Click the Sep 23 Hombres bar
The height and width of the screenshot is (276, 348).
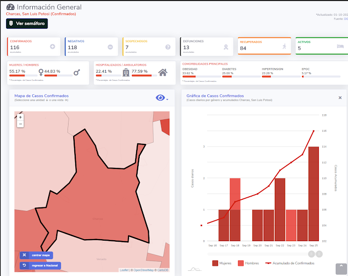tap(291, 225)
